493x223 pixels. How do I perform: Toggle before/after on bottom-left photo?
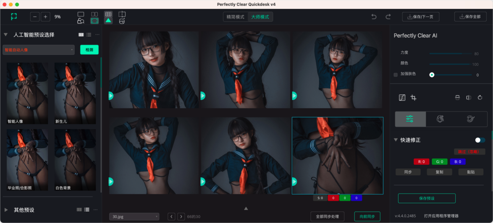[x=111, y=181]
